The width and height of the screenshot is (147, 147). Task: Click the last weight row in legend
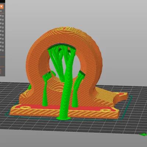click(2, 50)
